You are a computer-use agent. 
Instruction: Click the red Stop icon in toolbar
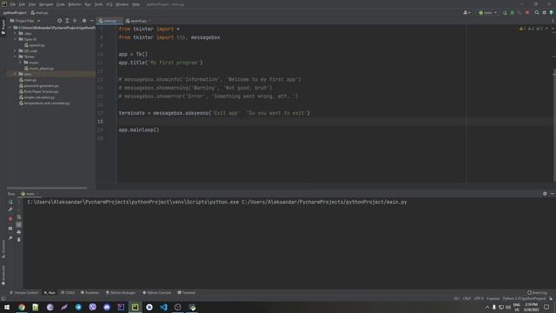coord(527,12)
